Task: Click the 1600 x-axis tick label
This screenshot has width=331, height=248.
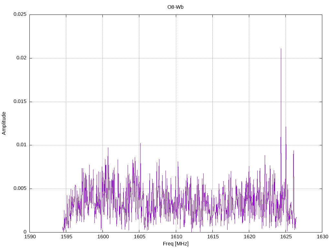Action: tap(103, 237)
